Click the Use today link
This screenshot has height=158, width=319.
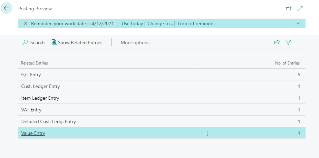tap(132, 23)
